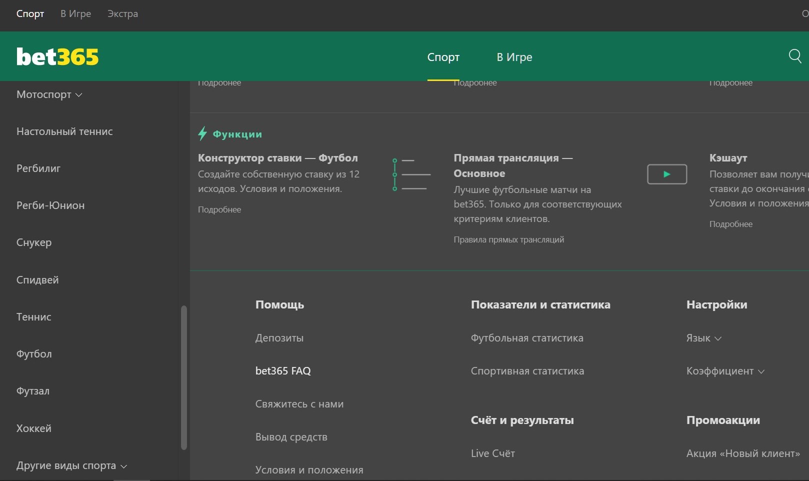Open Хоккей in sidebar

(x=34, y=428)
